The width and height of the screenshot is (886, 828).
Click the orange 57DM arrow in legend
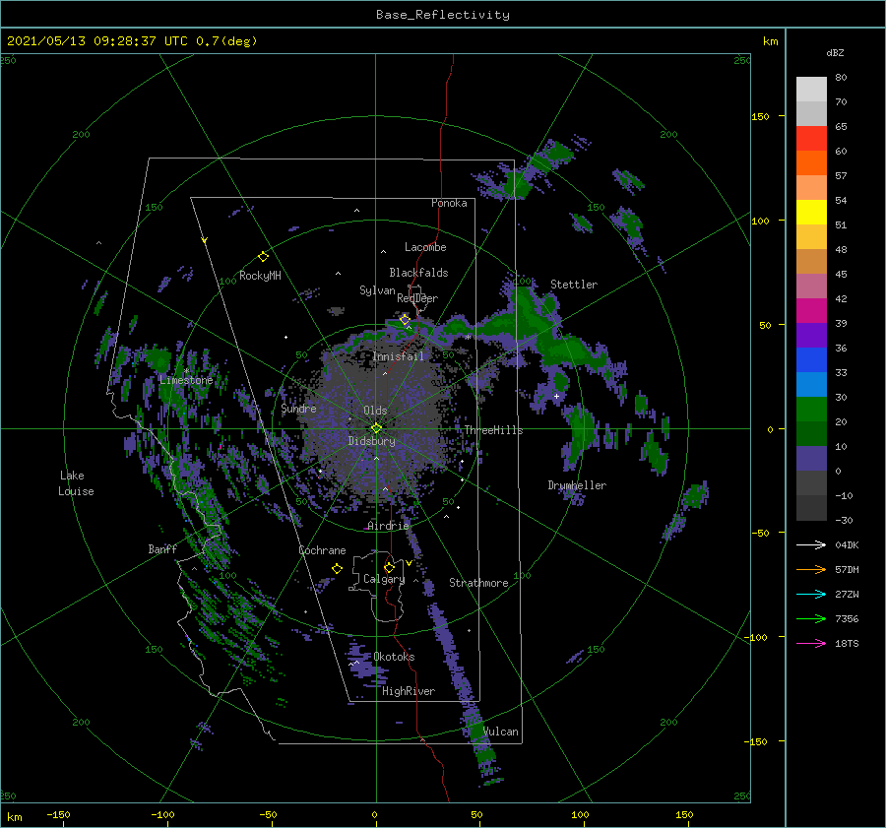[811, 570]
